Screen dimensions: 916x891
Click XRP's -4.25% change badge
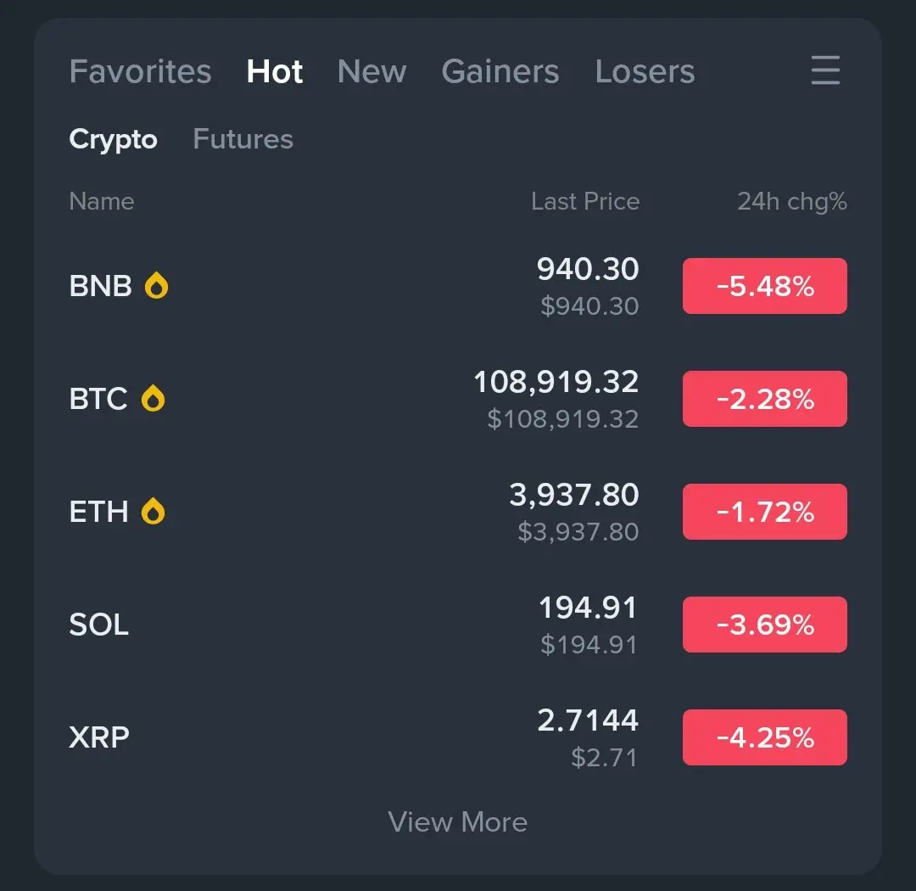(x=765, y=737)
